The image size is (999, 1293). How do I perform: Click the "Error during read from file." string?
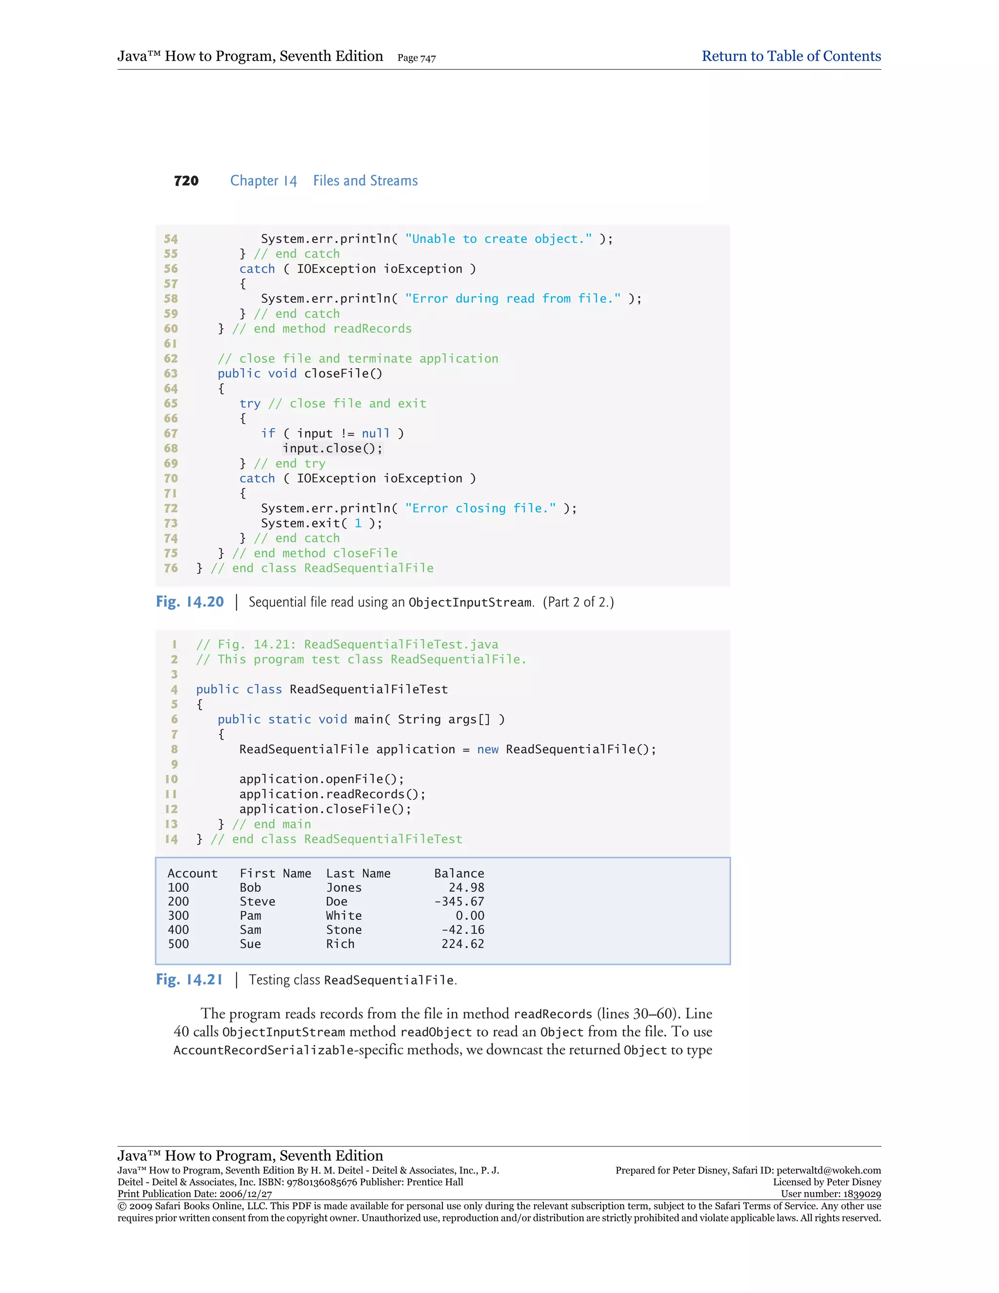(x=513, y=299)
